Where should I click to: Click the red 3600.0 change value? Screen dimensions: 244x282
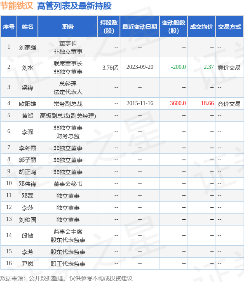pyautogui.click(x=178, y=103)
